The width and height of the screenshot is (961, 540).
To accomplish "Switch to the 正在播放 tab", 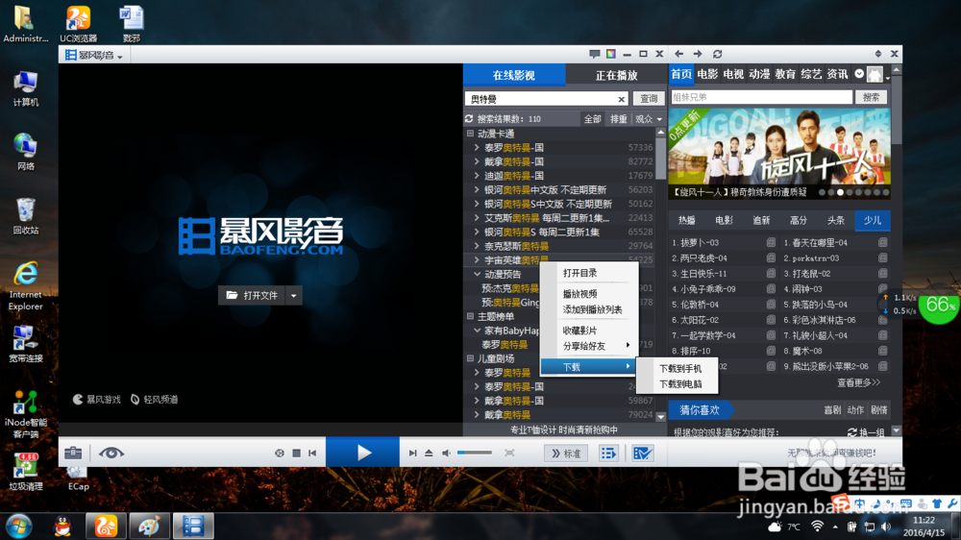I will pyautogui.click(x=616, y=75).
